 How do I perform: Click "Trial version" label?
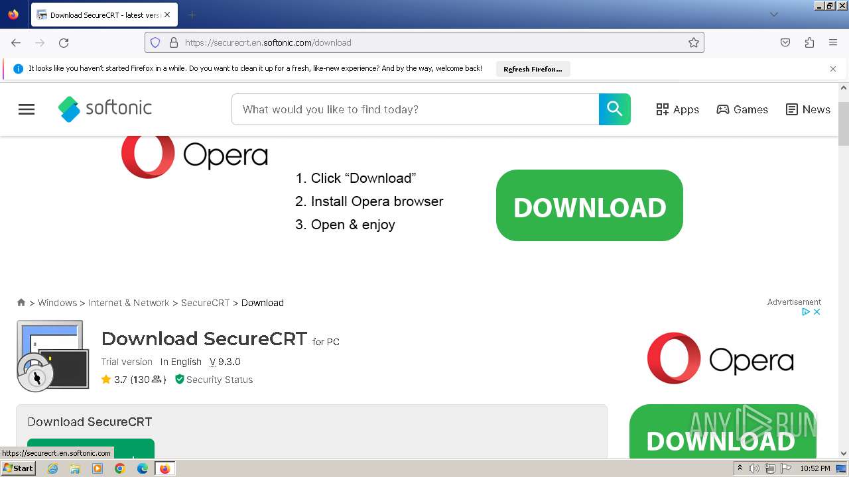coord(127,362)
